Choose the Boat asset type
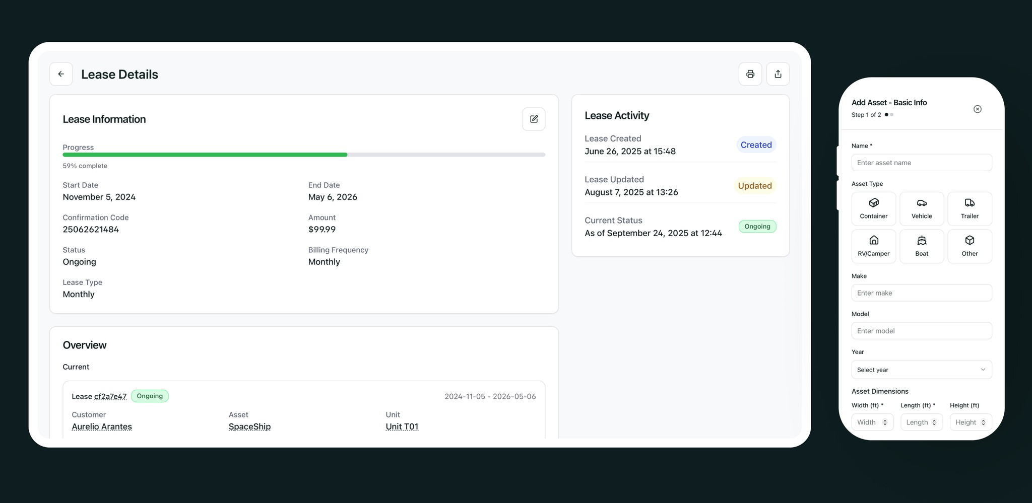 tap(922, 246)
